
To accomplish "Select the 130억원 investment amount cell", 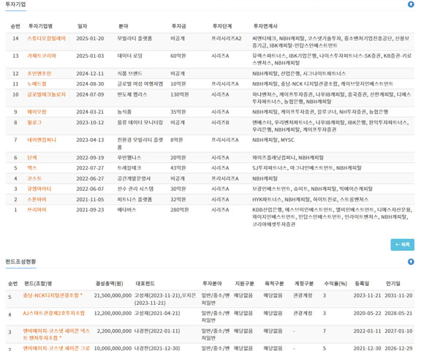I will (180, 94).
